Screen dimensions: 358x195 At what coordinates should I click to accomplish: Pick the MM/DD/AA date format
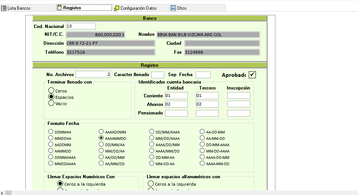(x=101, y=151)
